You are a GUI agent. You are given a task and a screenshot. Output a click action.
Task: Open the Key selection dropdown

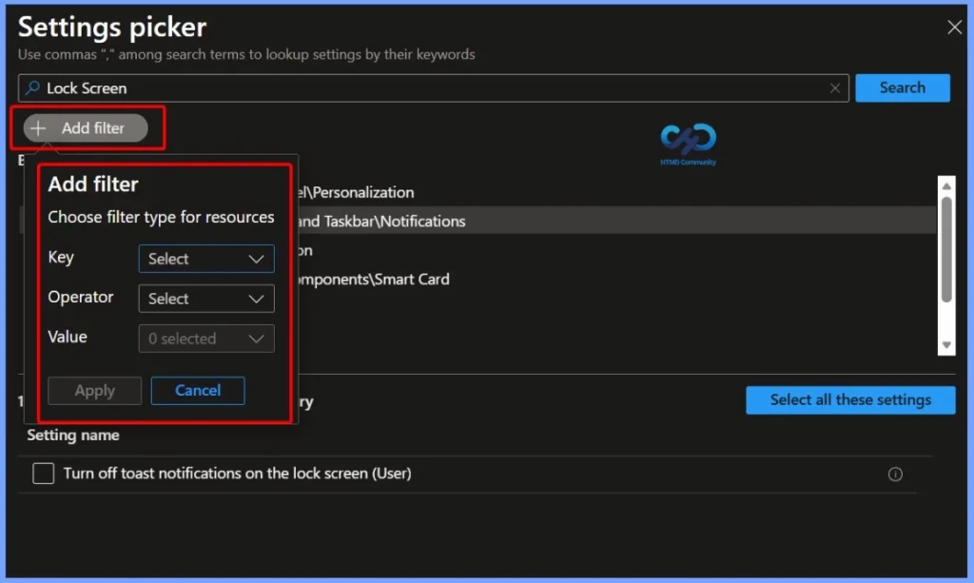[205, 258]
